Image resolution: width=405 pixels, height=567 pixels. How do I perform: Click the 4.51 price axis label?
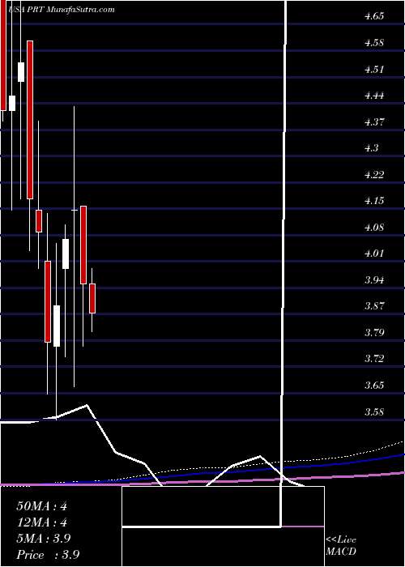click(x=374, y=70)
